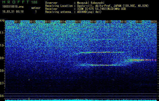Image resolution: width=159 pixels, height=101 pixels.
Task: Click the antenna A504HB(yagi 4el) text
Action: coord(89,12)
